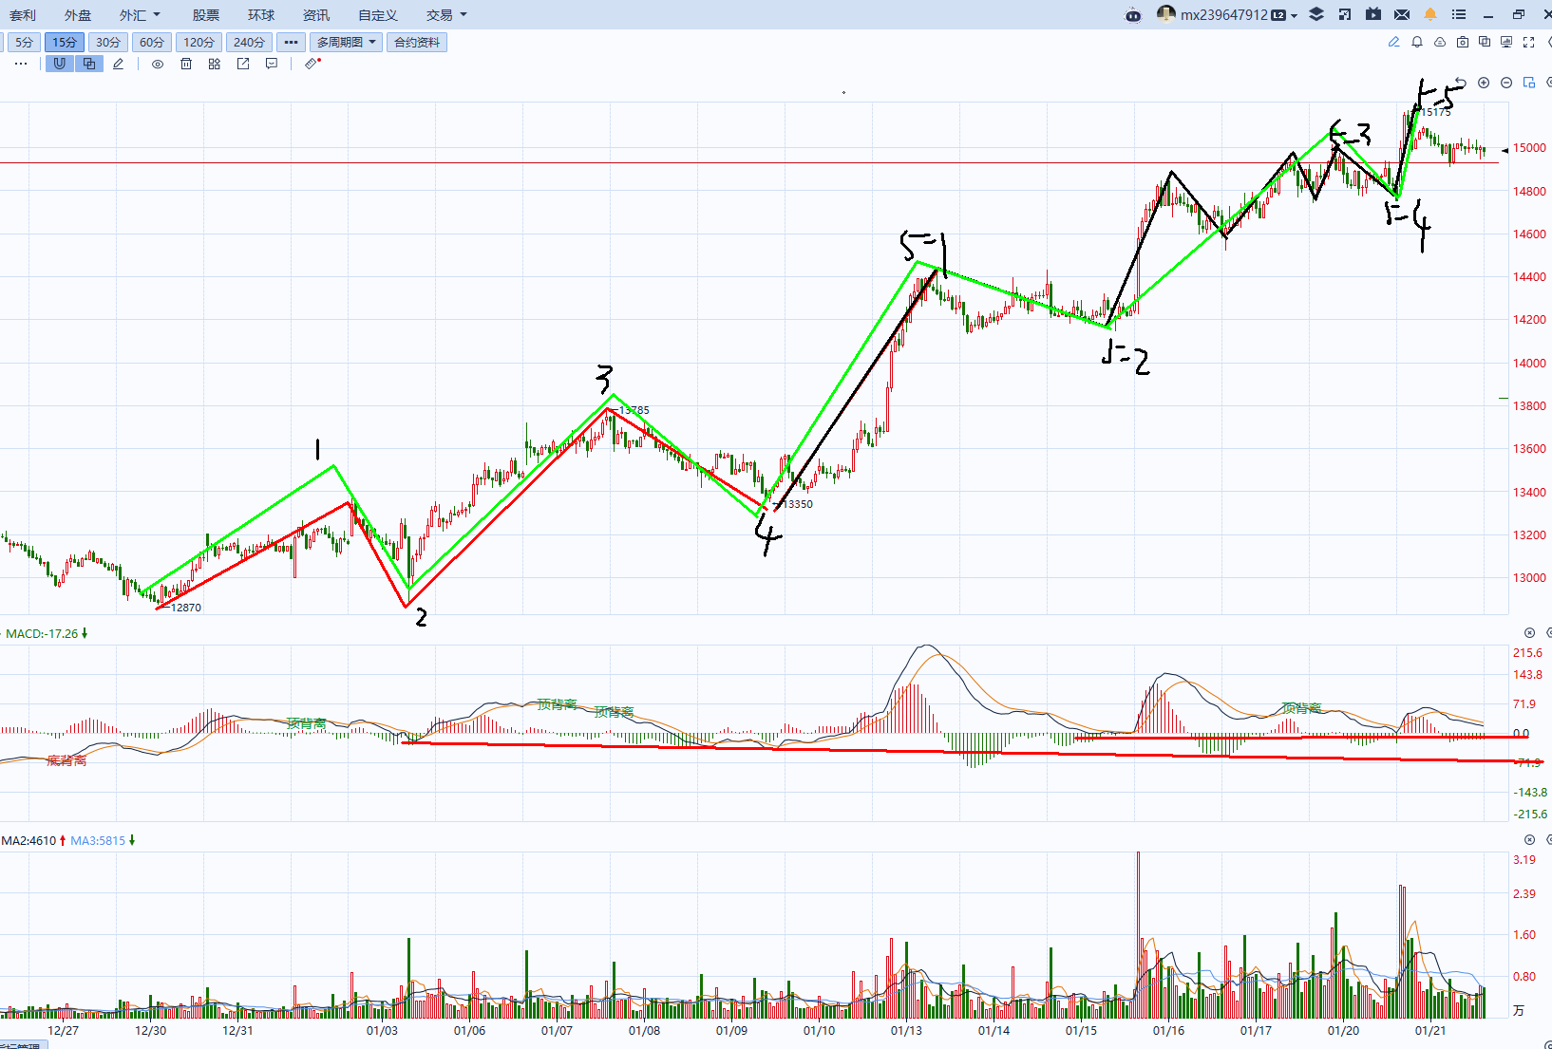Select the ruler measurement tool
The width and height of the screenshot is (1552, 1049).
(312, 64)
